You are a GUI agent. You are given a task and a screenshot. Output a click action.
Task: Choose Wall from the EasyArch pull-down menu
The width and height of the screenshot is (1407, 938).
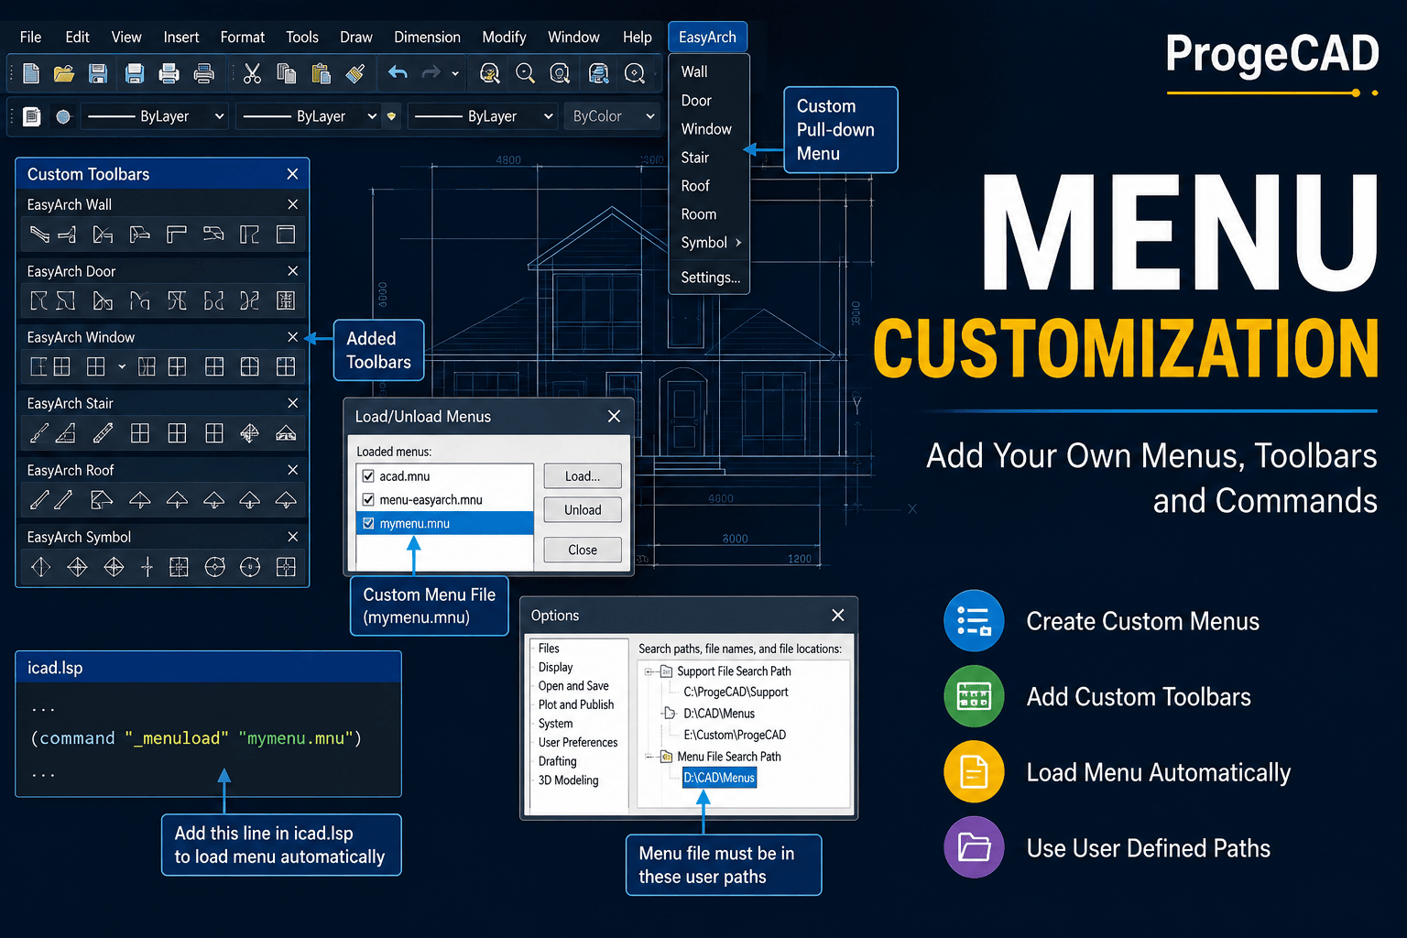click(694, 71)
